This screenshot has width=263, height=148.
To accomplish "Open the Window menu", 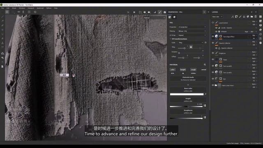I will tap(22, 8).
